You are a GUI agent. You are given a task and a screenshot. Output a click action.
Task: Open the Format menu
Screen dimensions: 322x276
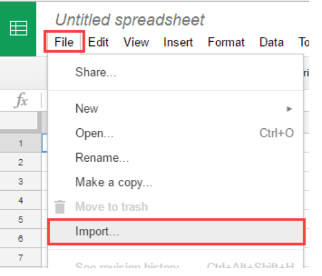coord(226,42)
